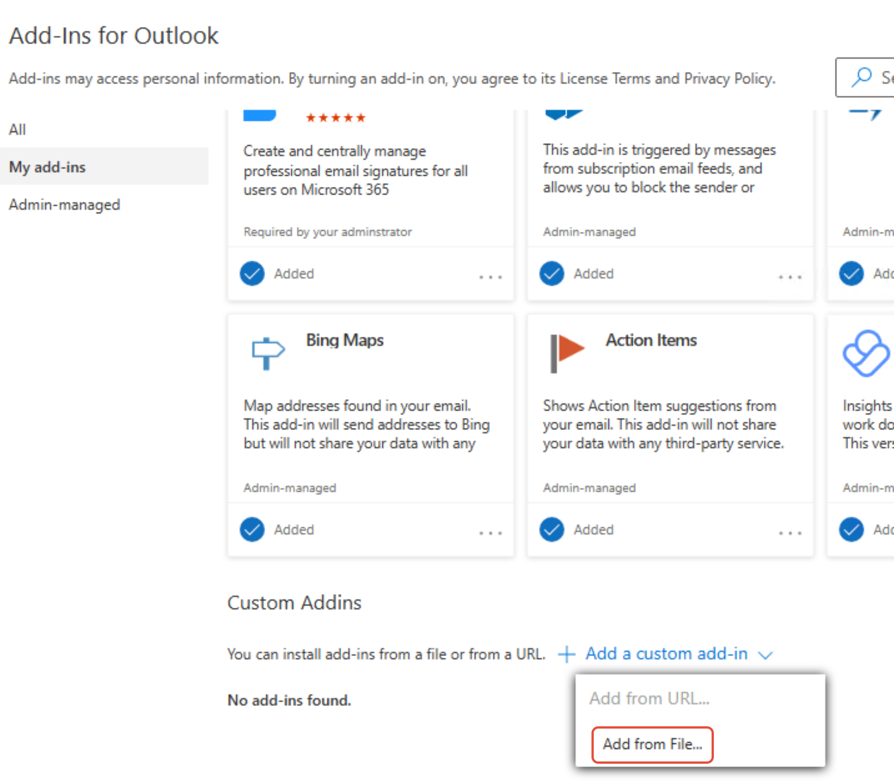This screenshot has width=894, height=783.
Task: Toggle the Added checkmark on the email signatures add-in
Action: coord(252,274)
